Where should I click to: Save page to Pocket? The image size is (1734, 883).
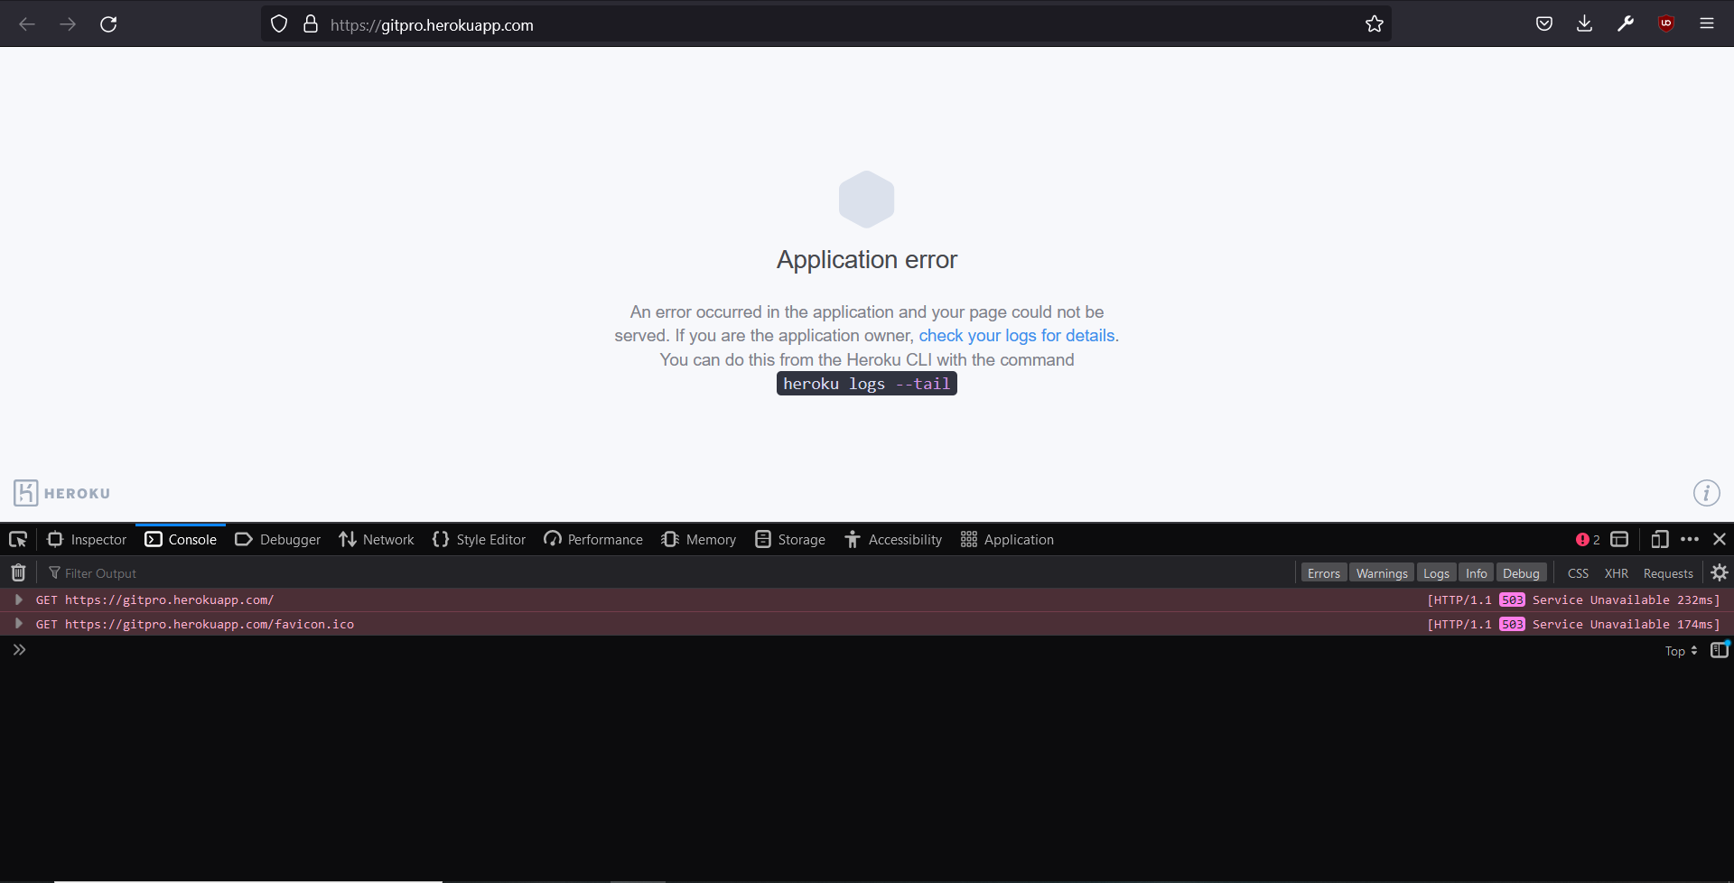click(x=1544, y=24)
